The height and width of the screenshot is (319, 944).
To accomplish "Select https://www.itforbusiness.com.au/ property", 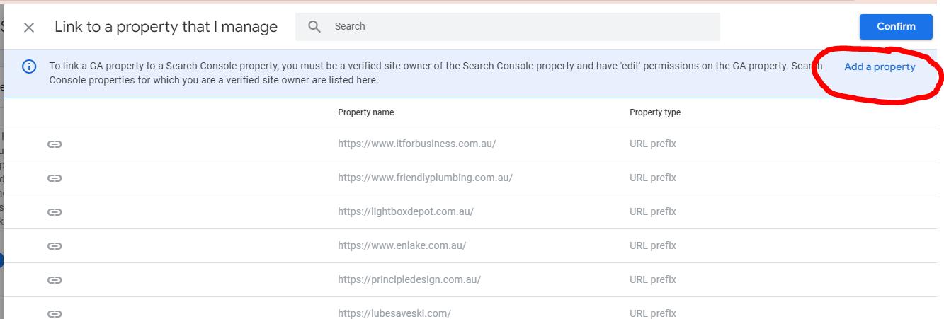I will (416, 144).
